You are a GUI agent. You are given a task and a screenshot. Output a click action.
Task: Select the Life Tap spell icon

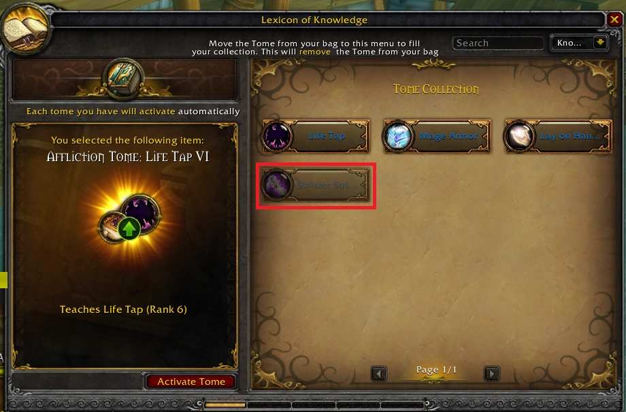click(x=277, y=136)
